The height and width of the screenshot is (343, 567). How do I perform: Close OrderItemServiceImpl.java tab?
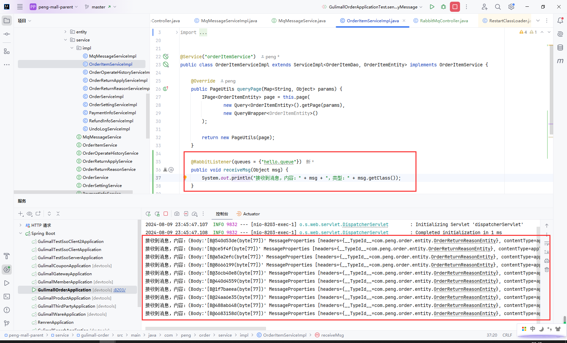404,21
